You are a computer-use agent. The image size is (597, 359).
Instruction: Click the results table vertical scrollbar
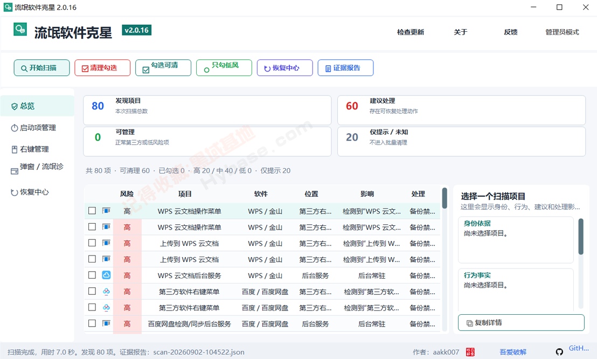point(445,198)
